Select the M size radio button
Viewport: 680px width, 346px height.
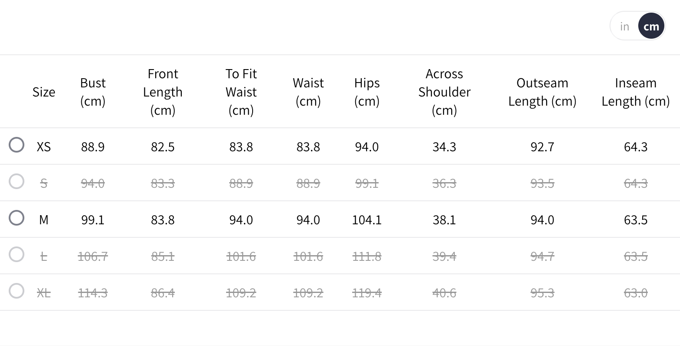17,218
